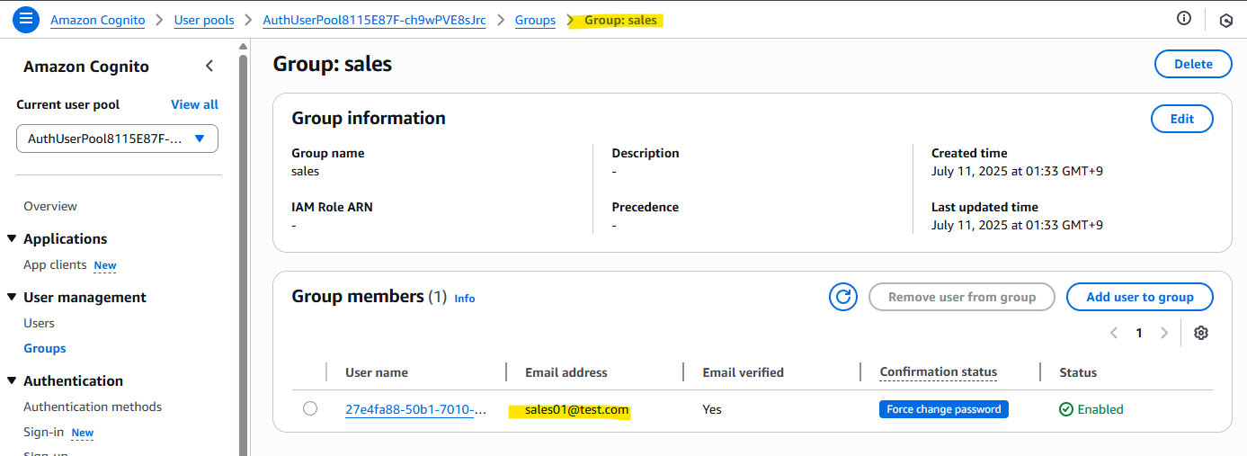Open Authentication methods in sidebar
Image resolution: width=1247 pixels, height=456 pixels.
coord(93,407)
